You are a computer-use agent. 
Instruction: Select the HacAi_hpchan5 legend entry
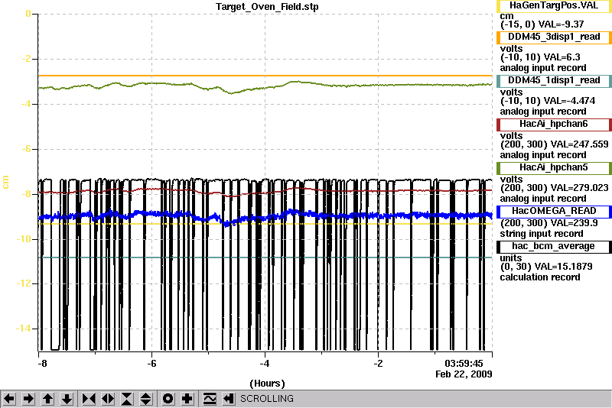point(554,168)
